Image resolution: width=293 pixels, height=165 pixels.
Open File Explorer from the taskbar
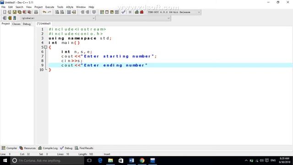pos(110,160)
